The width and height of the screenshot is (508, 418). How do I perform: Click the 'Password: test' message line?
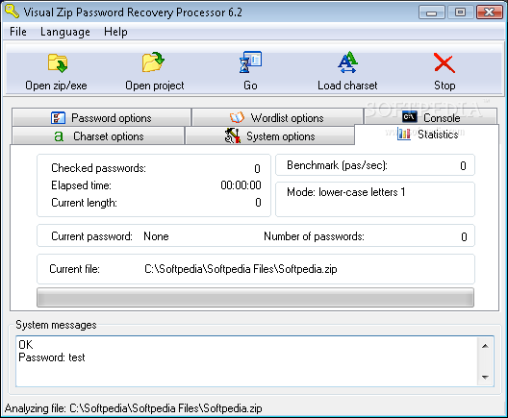(52, 357)
